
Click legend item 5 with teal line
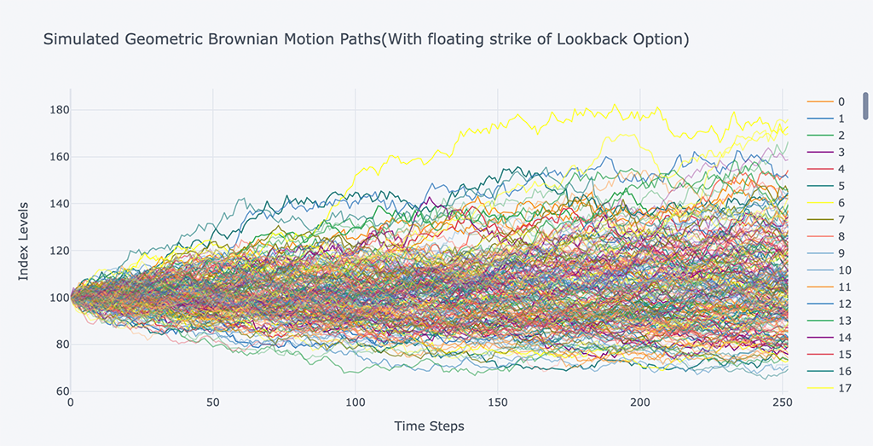pos(841,186)
